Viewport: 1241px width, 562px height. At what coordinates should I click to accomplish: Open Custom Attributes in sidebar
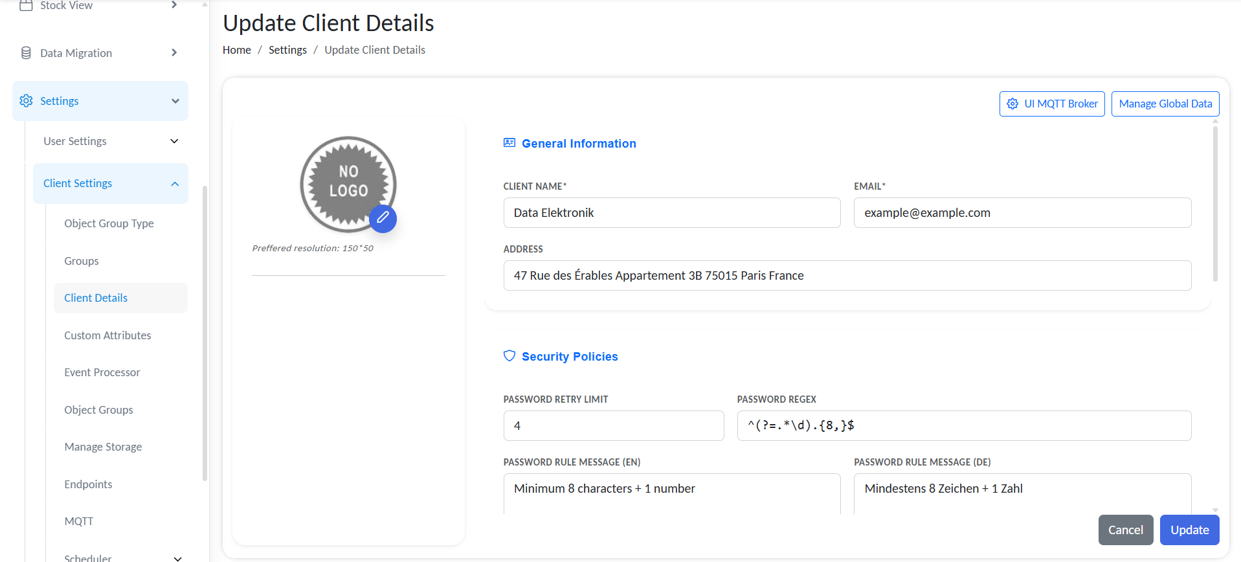point(107,335)
